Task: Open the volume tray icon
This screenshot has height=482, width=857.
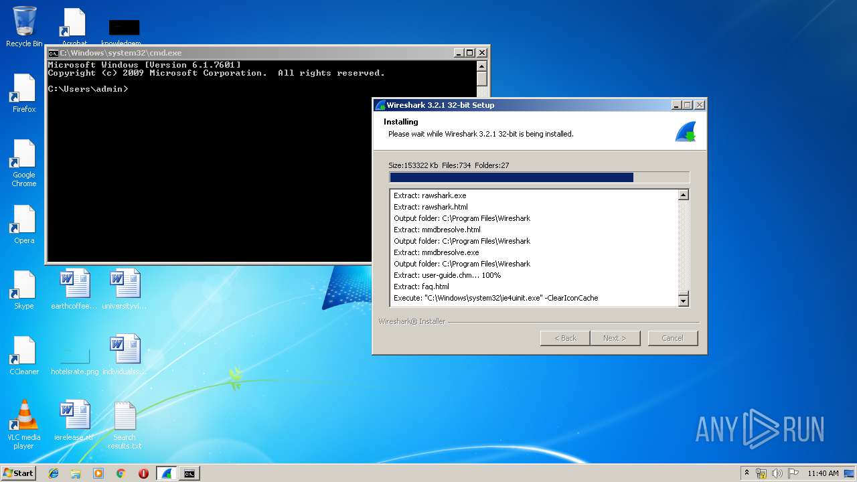Action: 777,473
